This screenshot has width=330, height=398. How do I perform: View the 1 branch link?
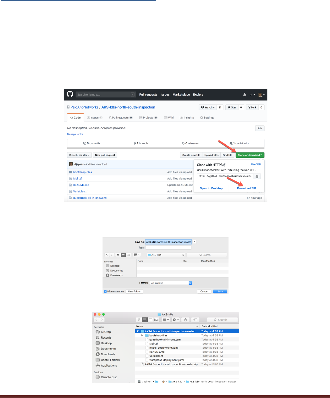pos(141,143)
